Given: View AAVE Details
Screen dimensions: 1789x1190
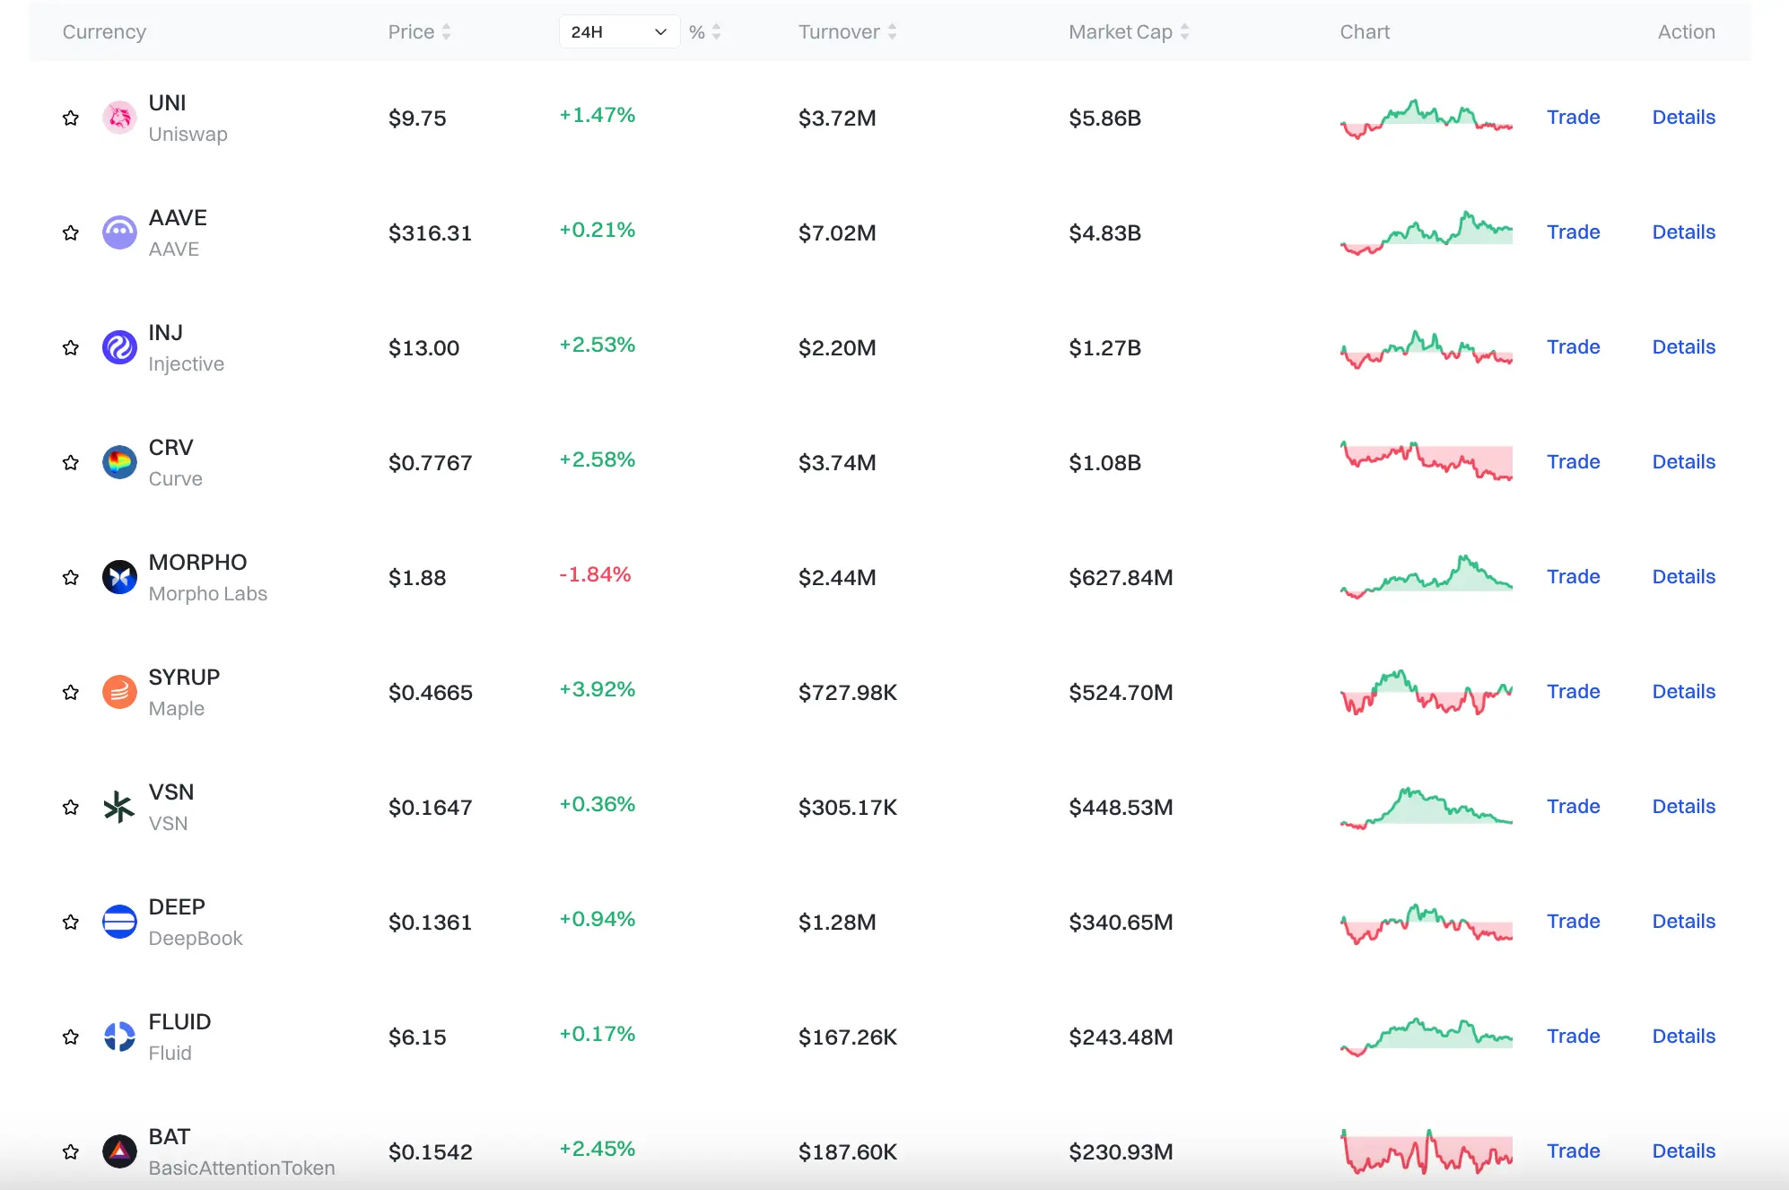Looking at the screenshot, I should pos(1683,232).
